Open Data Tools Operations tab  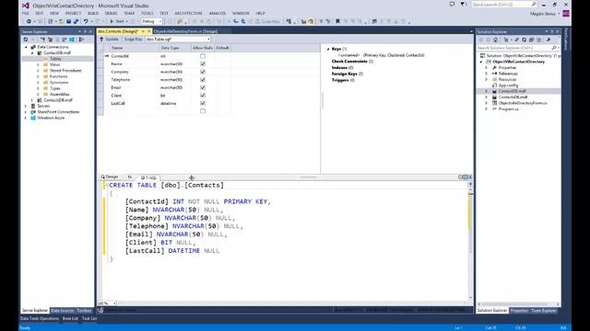click(x=40, y=318)
